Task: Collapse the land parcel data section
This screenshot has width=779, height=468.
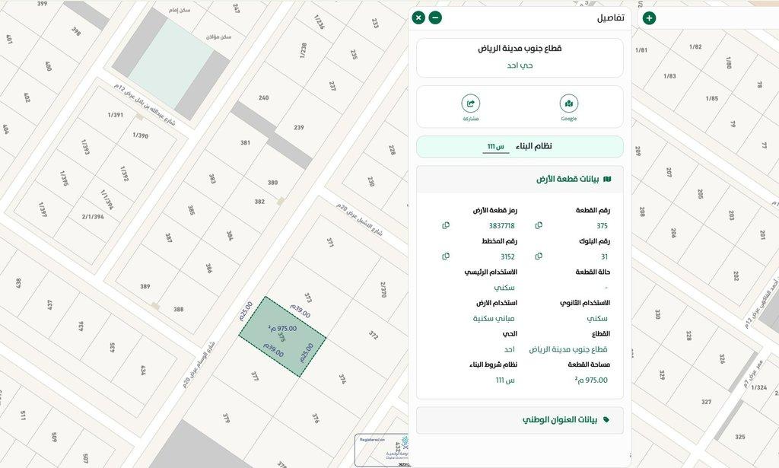Action: click(520, 179)
